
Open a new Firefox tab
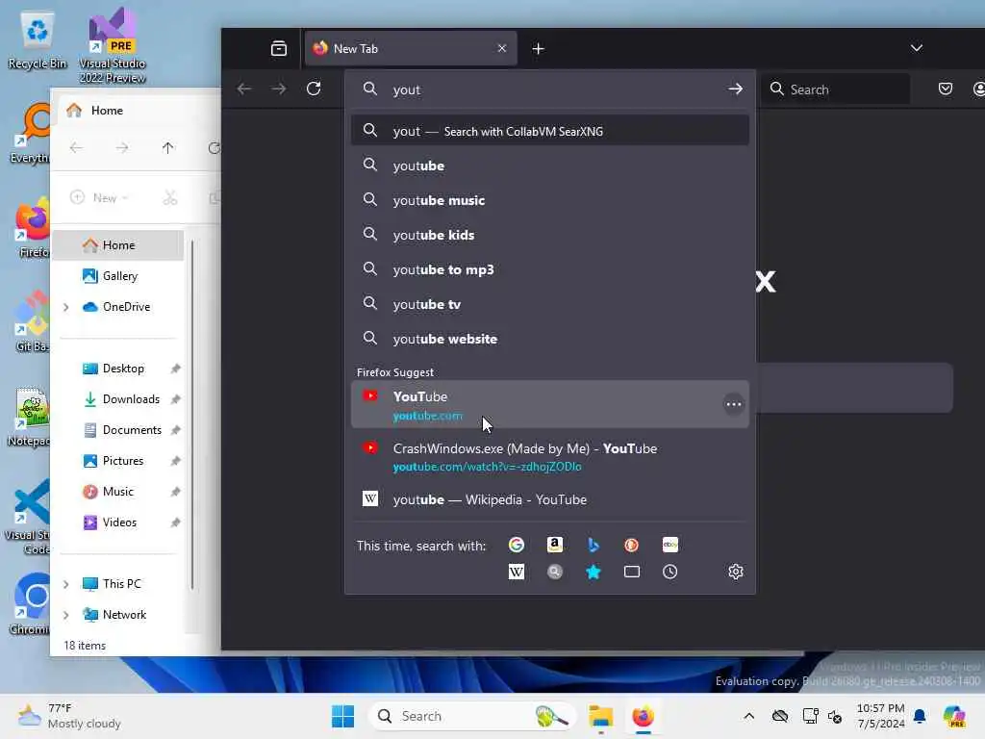[539, 48]
